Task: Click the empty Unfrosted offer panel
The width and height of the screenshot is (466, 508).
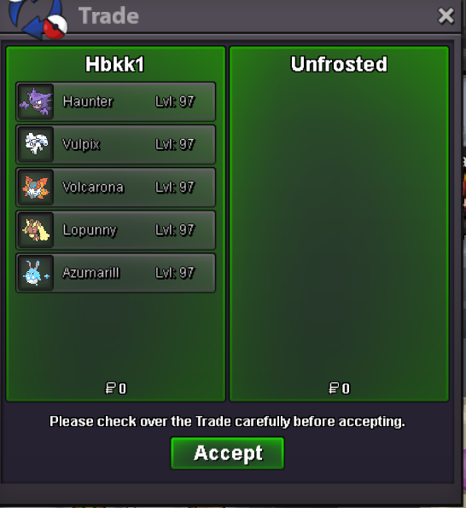Action: (339, 227)
